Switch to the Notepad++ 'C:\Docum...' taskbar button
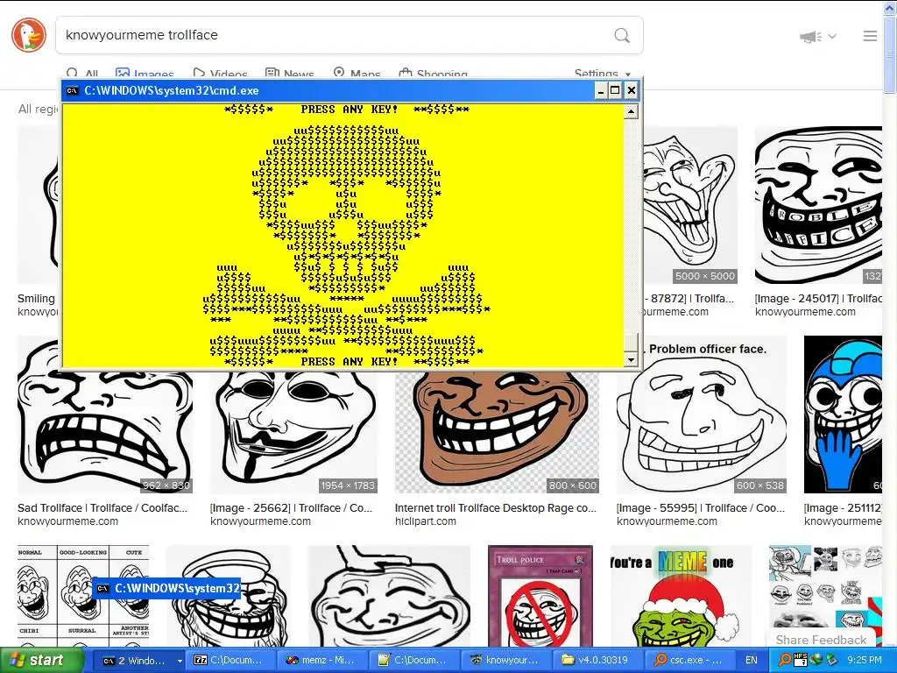 415,661
